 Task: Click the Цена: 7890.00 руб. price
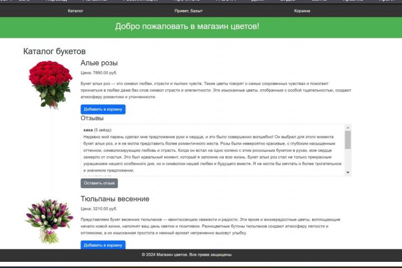click(99, 73)
